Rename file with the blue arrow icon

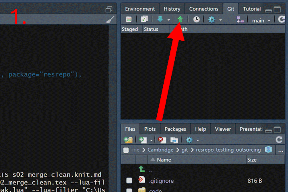pyautogui.click(x=174, y=140)
